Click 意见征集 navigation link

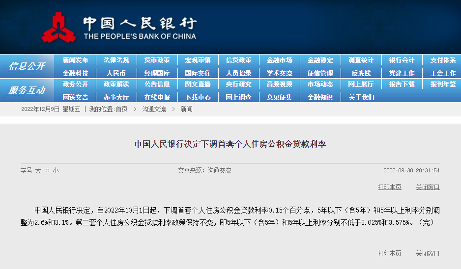tap(280, 97)
